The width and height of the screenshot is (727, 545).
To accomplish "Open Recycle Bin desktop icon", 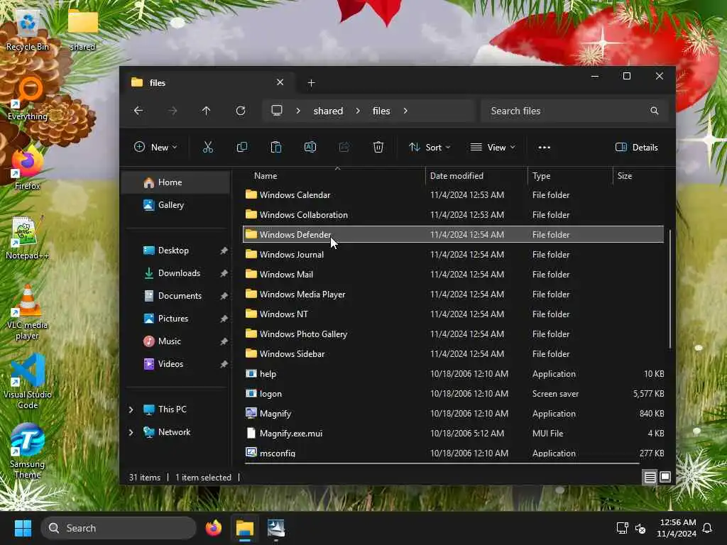I will (28, 30).
